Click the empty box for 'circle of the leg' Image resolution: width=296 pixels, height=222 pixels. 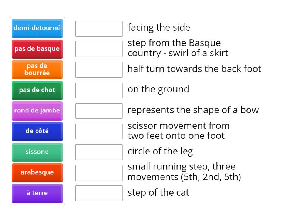point(99,152)
